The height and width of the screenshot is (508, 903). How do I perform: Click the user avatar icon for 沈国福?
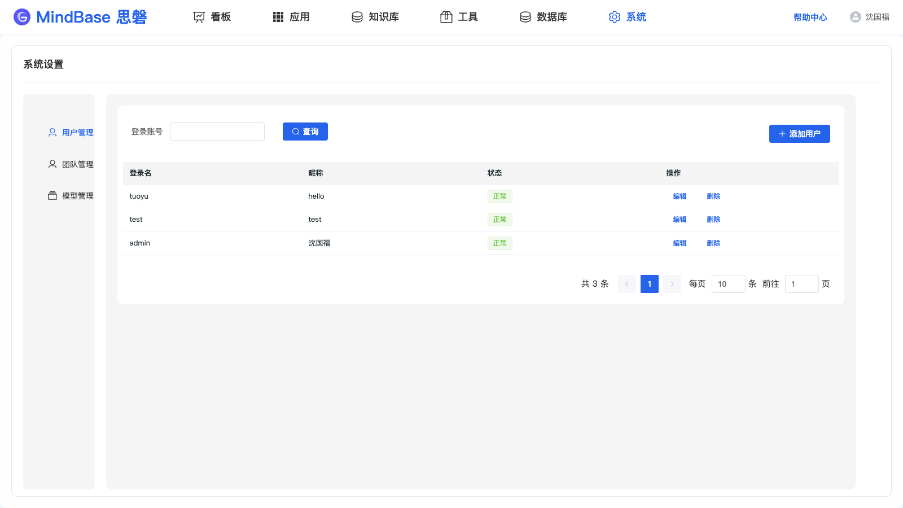coord(856,17)
